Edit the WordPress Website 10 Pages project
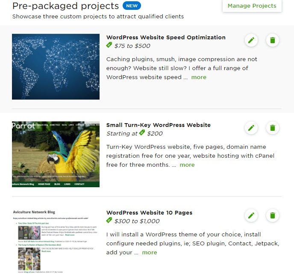 (251, 215)
